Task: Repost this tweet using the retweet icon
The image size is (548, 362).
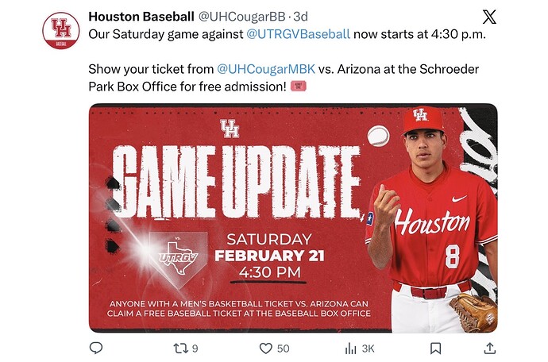Action: 179,348
